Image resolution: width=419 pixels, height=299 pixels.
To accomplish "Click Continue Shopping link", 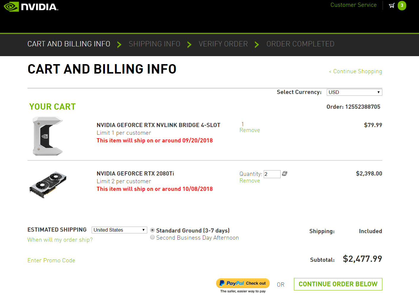I will coord(355,71).
